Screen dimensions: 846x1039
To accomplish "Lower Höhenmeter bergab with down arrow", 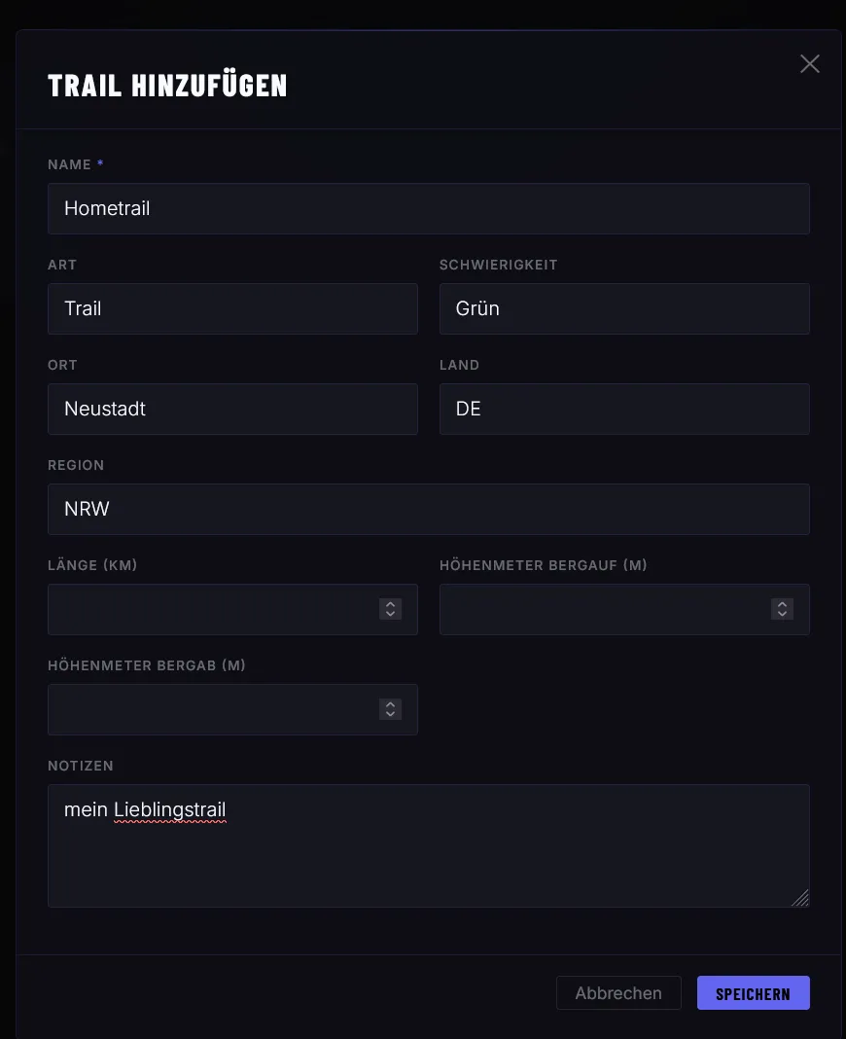I will tap(391, 715).
